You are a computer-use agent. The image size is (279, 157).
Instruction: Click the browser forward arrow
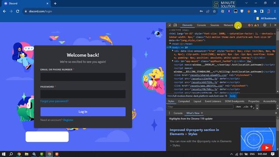11,11
